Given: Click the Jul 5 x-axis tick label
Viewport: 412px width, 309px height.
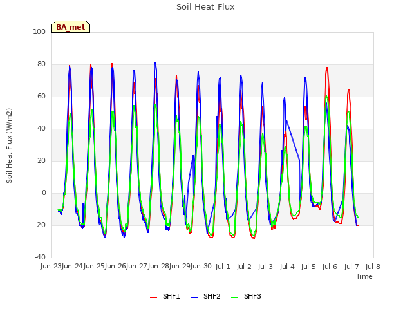Looking at the screenshot, I should pyautogui.click(x=308, y=267).
